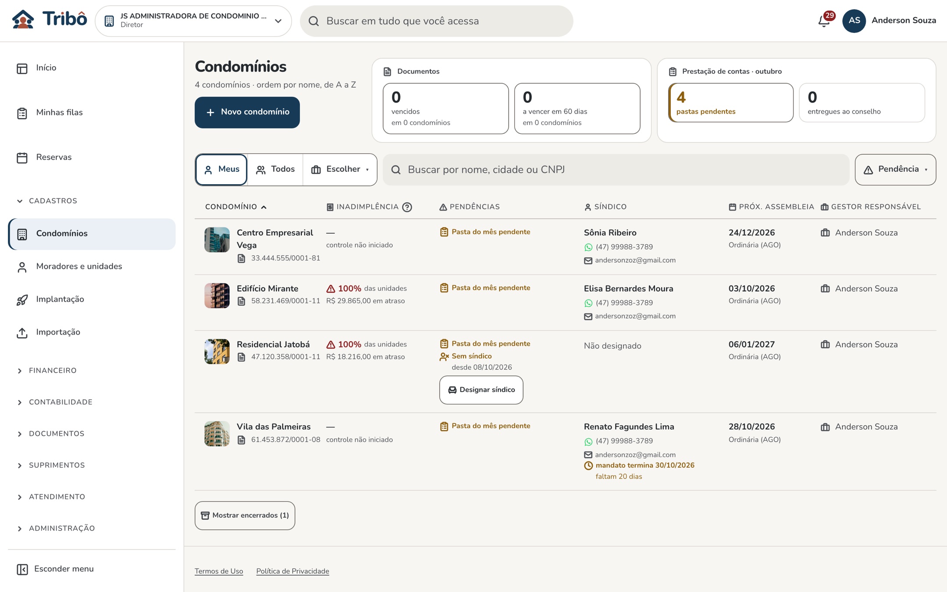Click the Esconder menu collapse icon
This screenshot has height=592, width=947.
point(22,569)
